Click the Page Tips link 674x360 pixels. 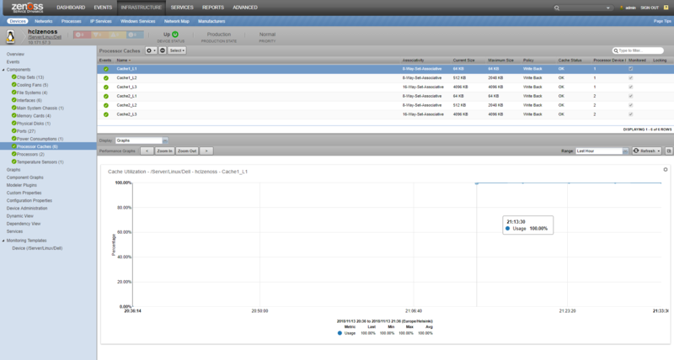point(662,21)
